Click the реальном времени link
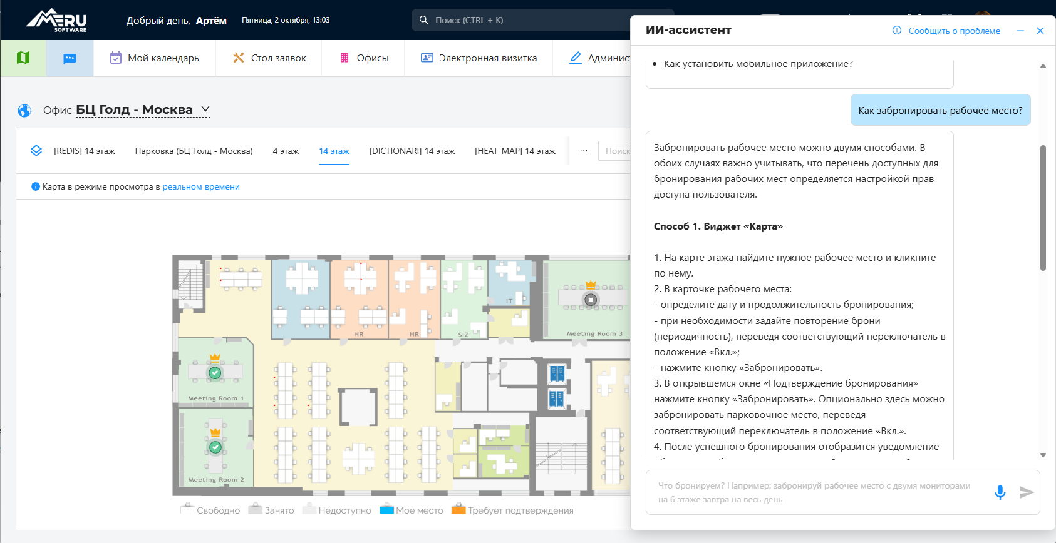The width and height of the screenshot is (1056, 543). coord(201,186)
